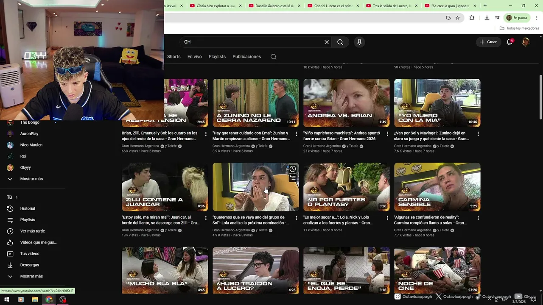Switch to 'Tras la salida de Lucero' tab
This screenshot has width=543, height=305.
click(x=392, y=6)
